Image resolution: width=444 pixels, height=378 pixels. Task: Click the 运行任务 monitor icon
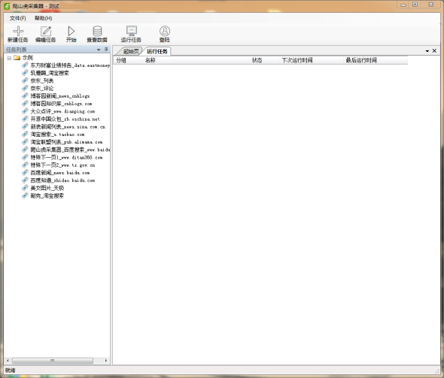coord(132,31)
